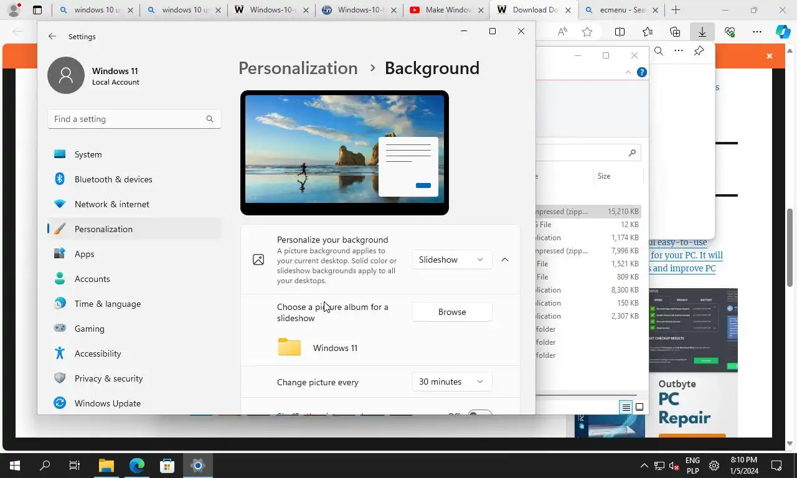
Task: Open Accounts settings category
Action: (x=134, y=279)
